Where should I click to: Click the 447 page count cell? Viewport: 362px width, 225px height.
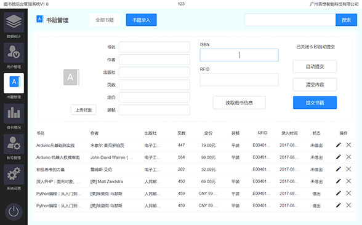pos(181,145)
